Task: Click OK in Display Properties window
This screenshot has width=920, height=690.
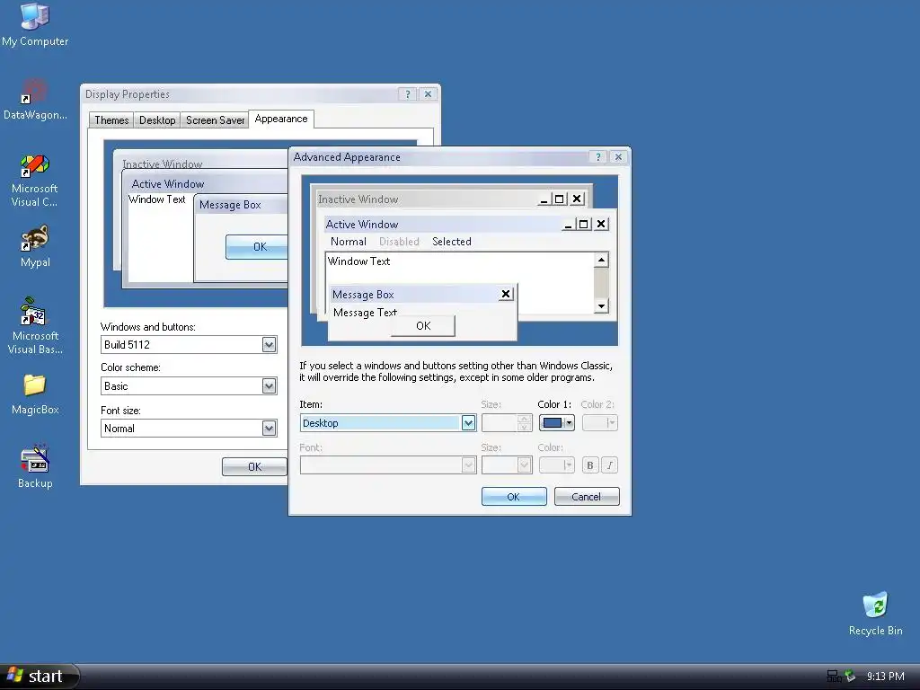Action: click(x=254, y=467)
